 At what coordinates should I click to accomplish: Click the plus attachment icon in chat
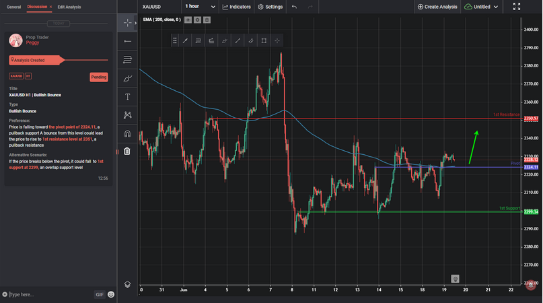pos(5,294)
